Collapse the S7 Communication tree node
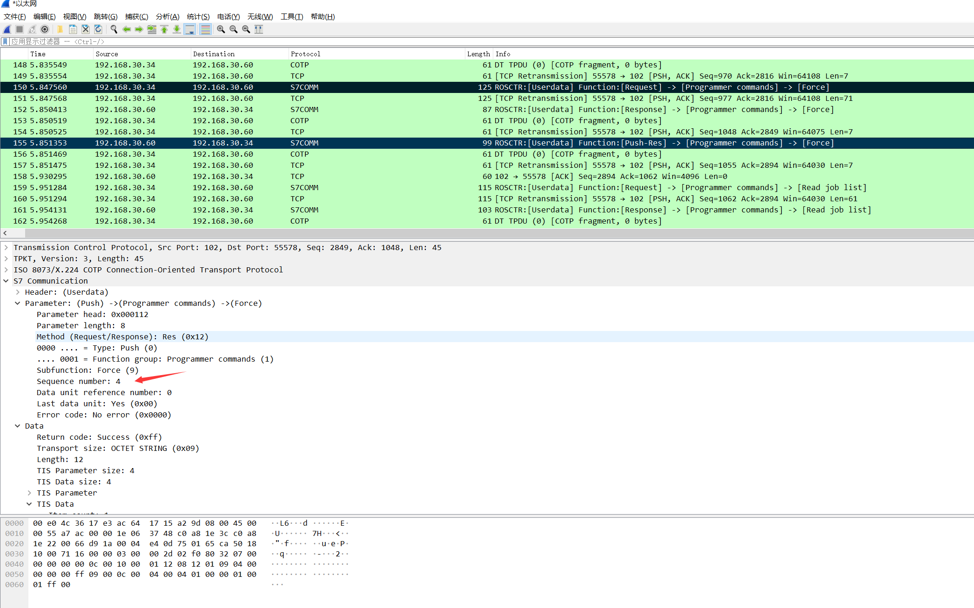The width and height of the screenshot is (974, 608). tap(6, 281)
